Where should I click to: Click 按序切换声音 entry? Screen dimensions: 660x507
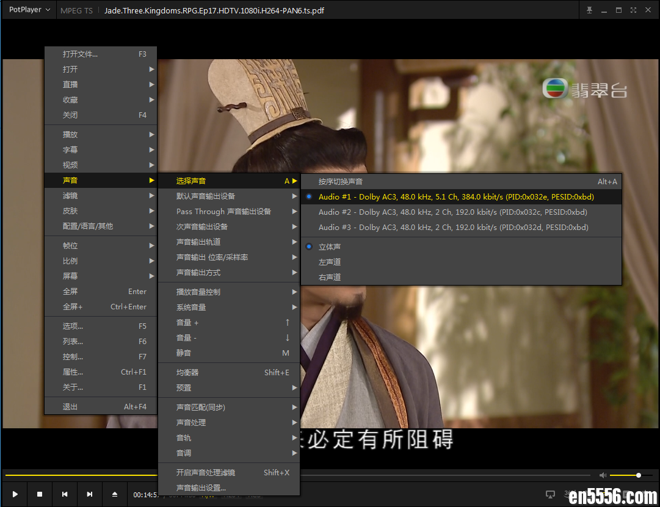(462, 181)
